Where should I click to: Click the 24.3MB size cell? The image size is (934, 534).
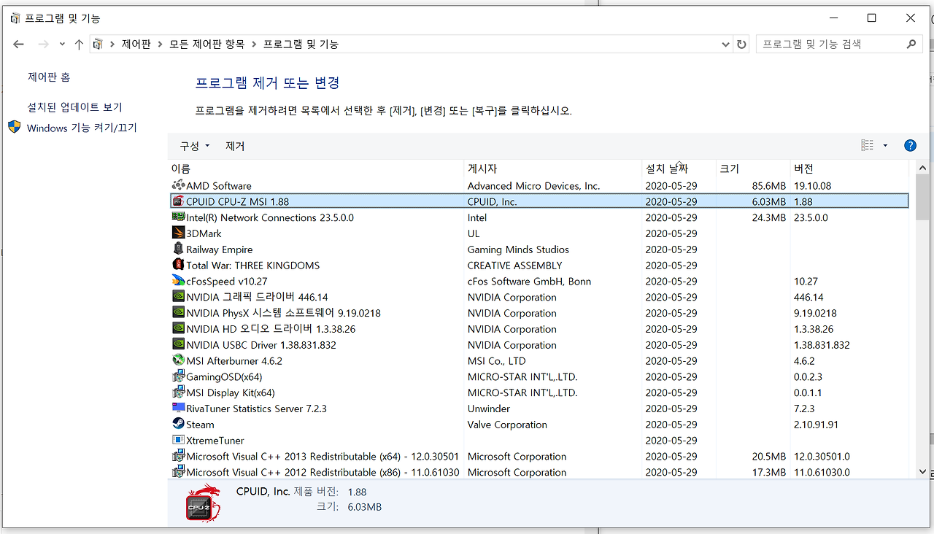point(768,217)
